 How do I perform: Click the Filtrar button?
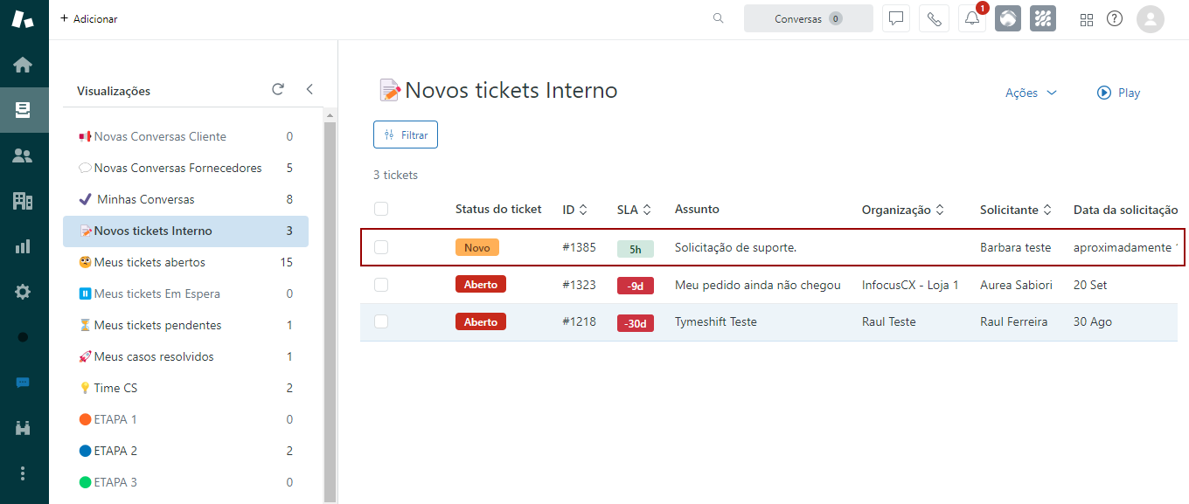(x=406, y=135)
